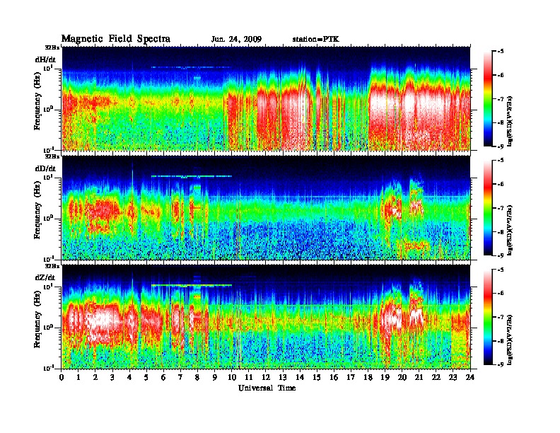Select the "dD/dt" panel label
The height and width of the screenshot is (433, 560).
pos(45,168)
